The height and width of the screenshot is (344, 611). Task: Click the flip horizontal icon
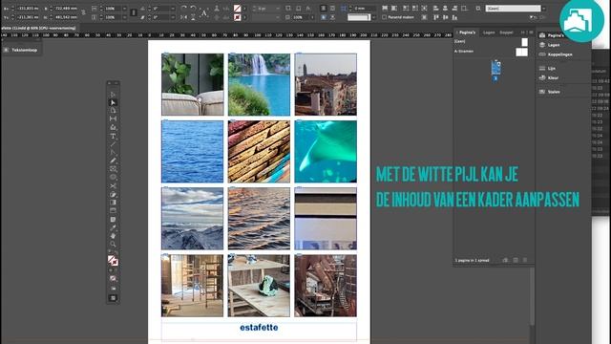184,17
